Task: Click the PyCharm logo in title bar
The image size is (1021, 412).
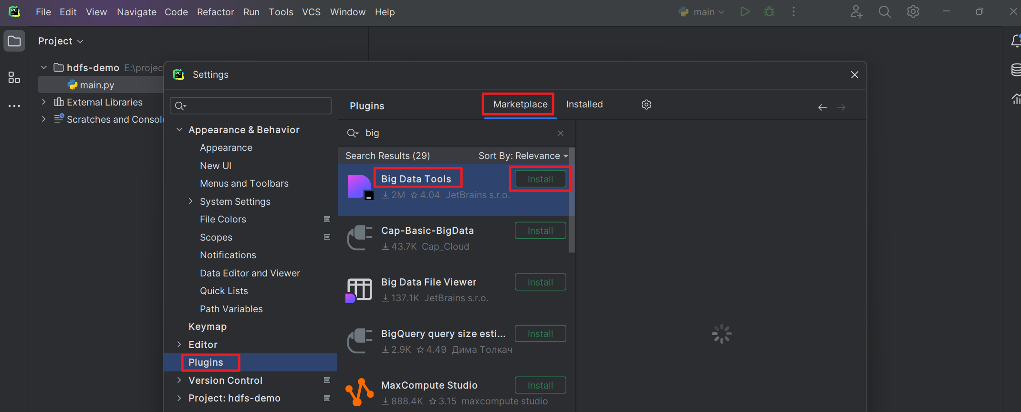Action: click(x=15, y=11)
